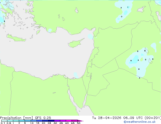Click the '0.5' legend scale number
This screenshot has width=161, height=124.
(9, 123)
